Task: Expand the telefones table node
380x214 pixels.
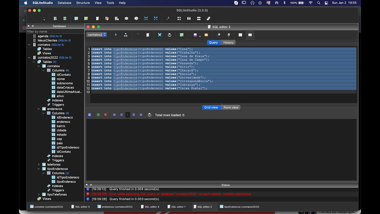Action: [39, 165]
